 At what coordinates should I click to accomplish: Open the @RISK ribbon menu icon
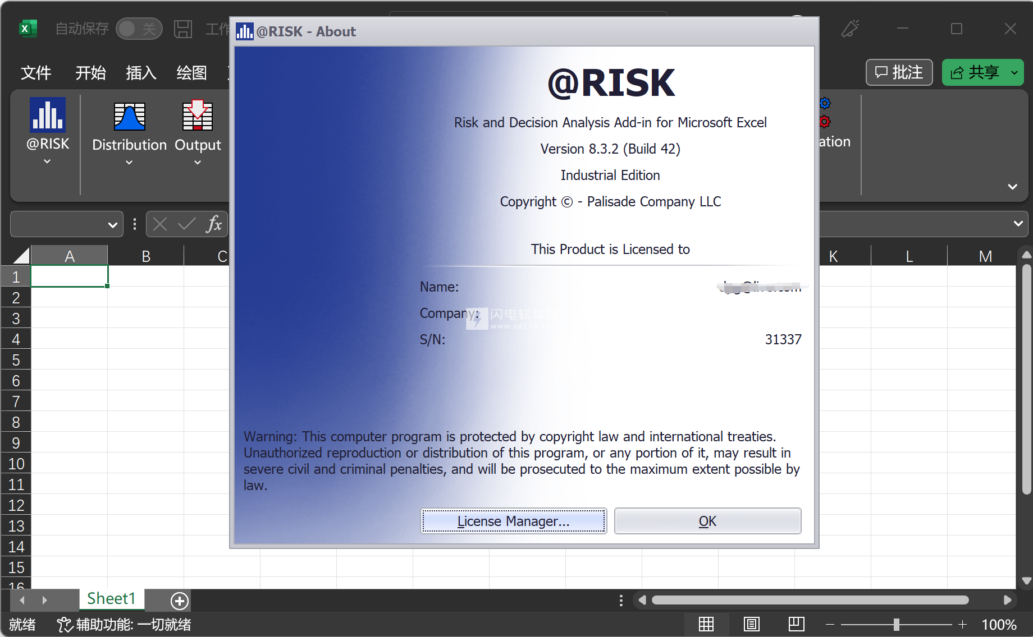48,115
